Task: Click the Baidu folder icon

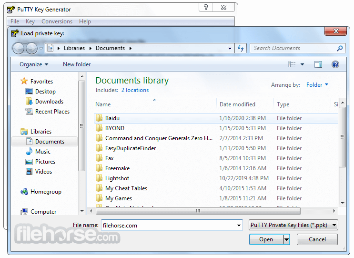Action: pyautogui.click(x=99, y=118)
